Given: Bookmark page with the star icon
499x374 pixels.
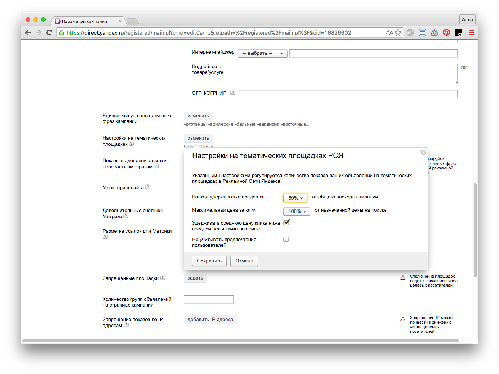Looking at the screenshot, I should (398, 33).
